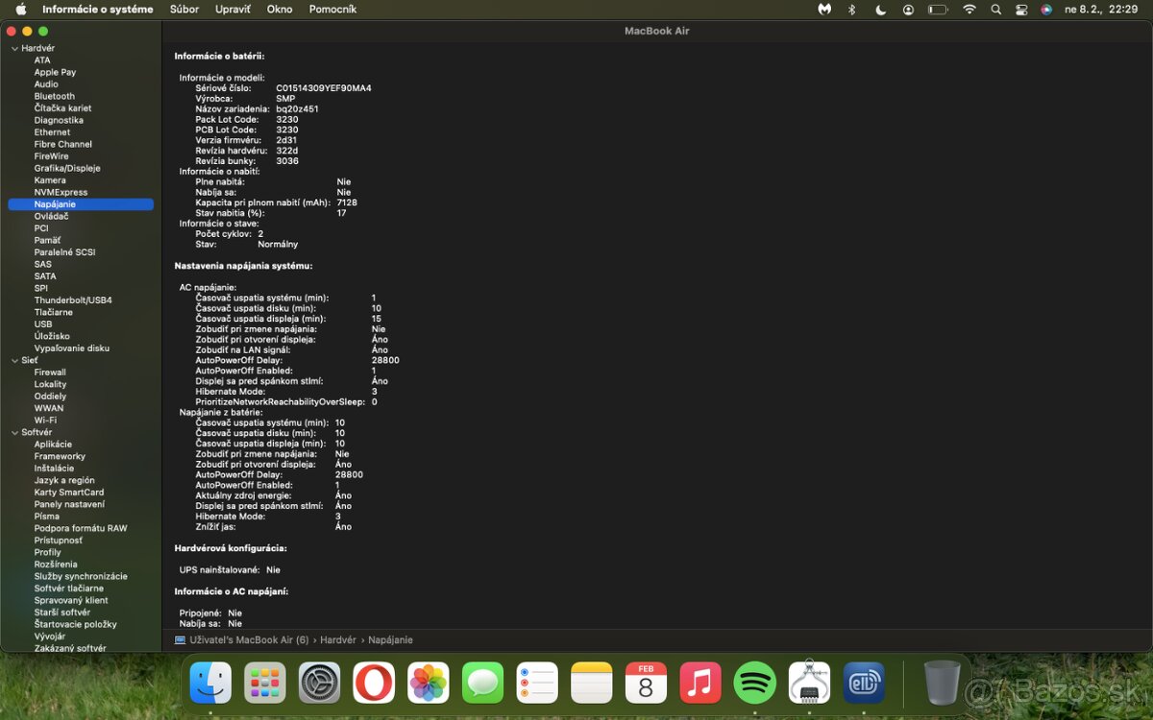Open the Trash in the dock
This screenshot has width=1153, height=720.
pos(942,684)
